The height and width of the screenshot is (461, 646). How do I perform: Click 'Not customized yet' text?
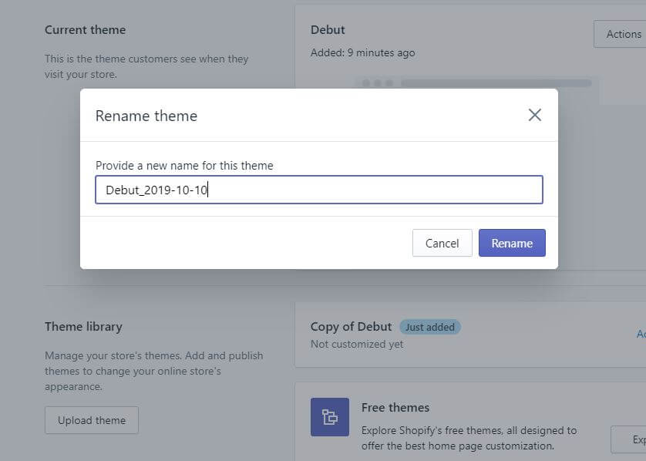pos(357,344)
